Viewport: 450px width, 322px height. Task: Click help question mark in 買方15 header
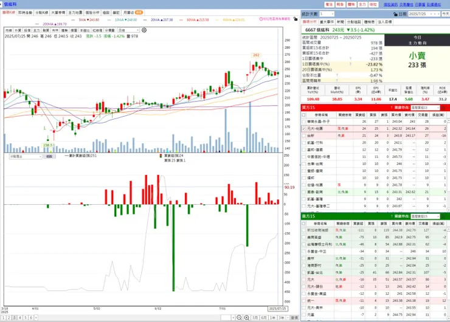[392, 108]
